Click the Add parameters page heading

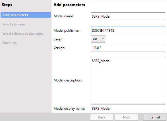point(69,5)
